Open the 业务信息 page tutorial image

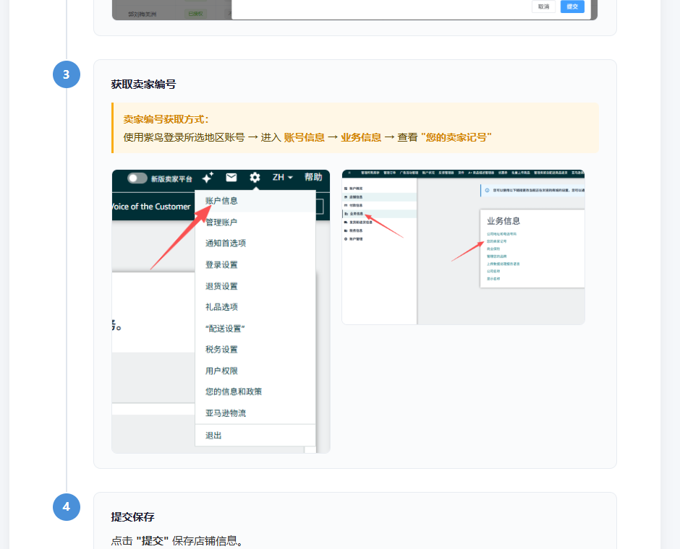click(463, 247)
